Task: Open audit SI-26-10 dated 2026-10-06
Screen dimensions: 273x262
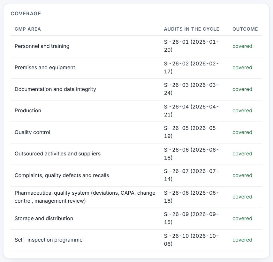Action: click(191, 240)
